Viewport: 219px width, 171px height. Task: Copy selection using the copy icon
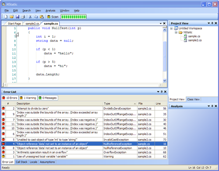36,17
